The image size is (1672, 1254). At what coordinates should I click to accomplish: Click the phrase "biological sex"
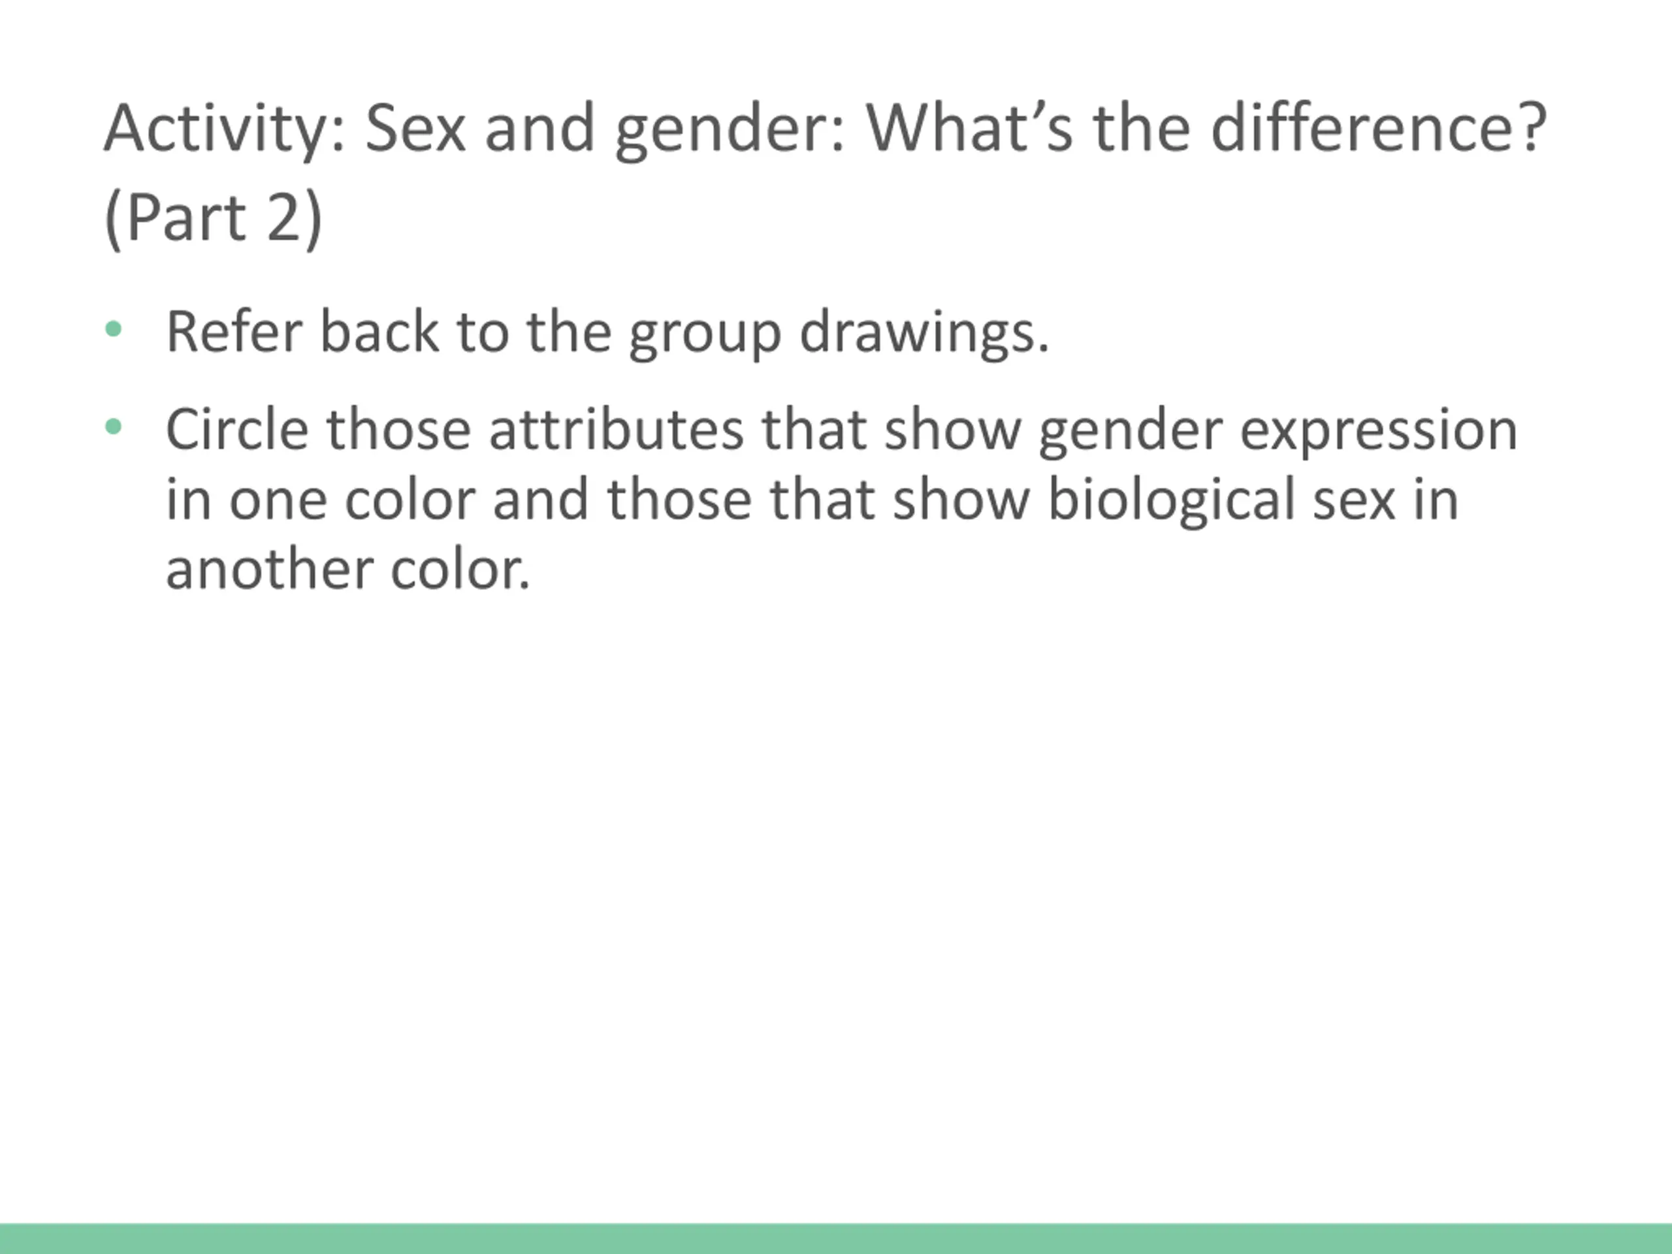coord(1221,501)
